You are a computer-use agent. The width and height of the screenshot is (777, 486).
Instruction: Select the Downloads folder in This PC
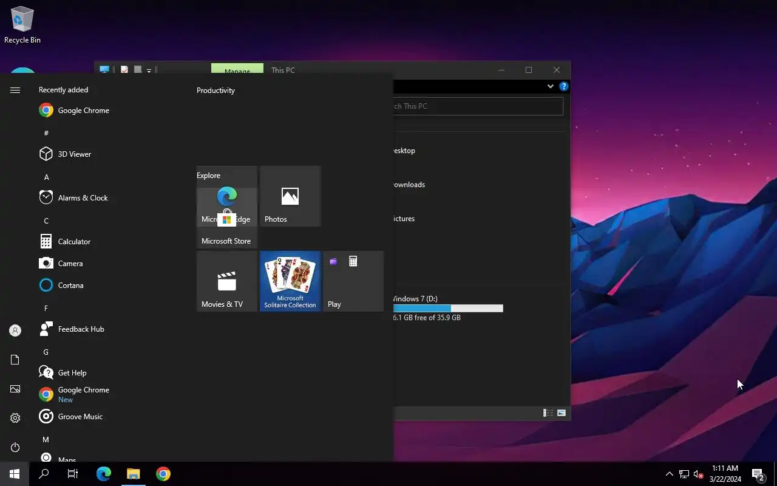click(x=409, y=185)
